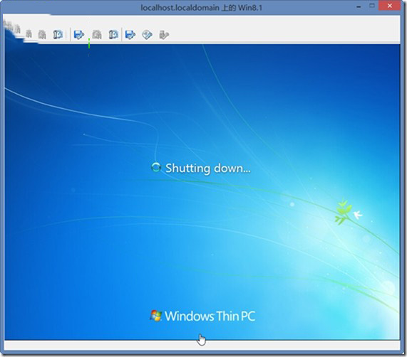
Task: Select the snapshot icon before the first toolbar separator
Action: tap(58, 34)
